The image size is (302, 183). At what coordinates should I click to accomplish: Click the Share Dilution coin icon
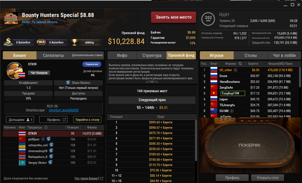[68, 83]
